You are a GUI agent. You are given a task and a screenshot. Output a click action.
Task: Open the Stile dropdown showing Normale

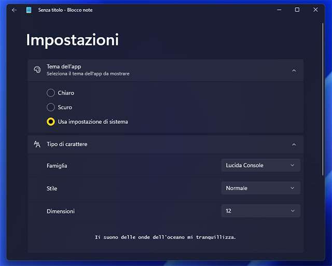(x=260, y=188)
